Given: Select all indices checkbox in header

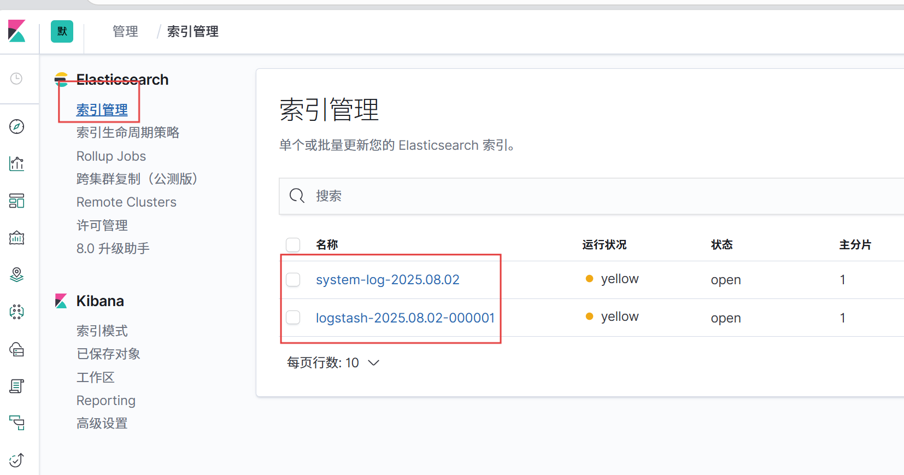Looking at the screenshot, I should (x=293, y=244).
